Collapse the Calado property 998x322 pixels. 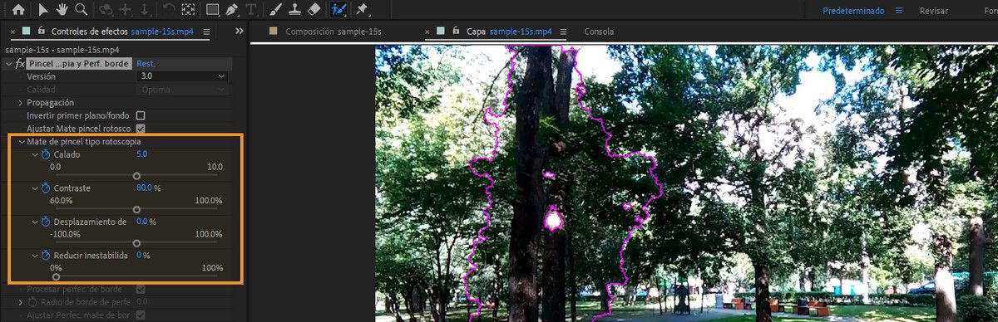[35, 155]
